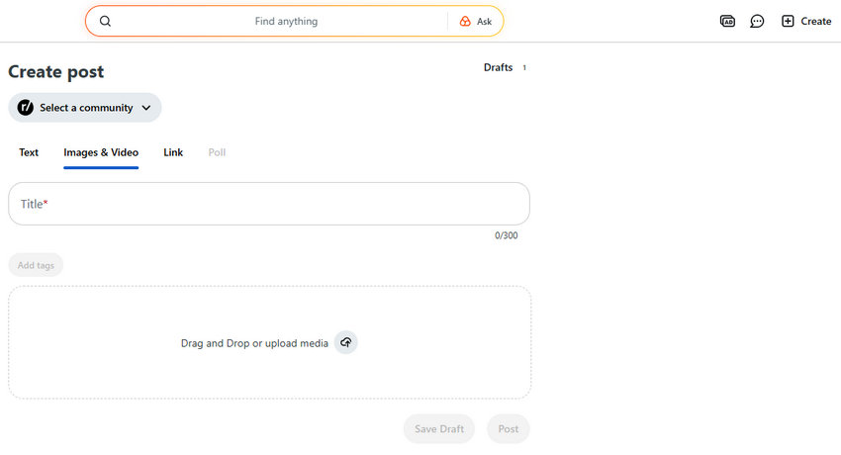Screen dimensions: 841x455
Task: Click the Create plus button
Action: tap(806, 21)
